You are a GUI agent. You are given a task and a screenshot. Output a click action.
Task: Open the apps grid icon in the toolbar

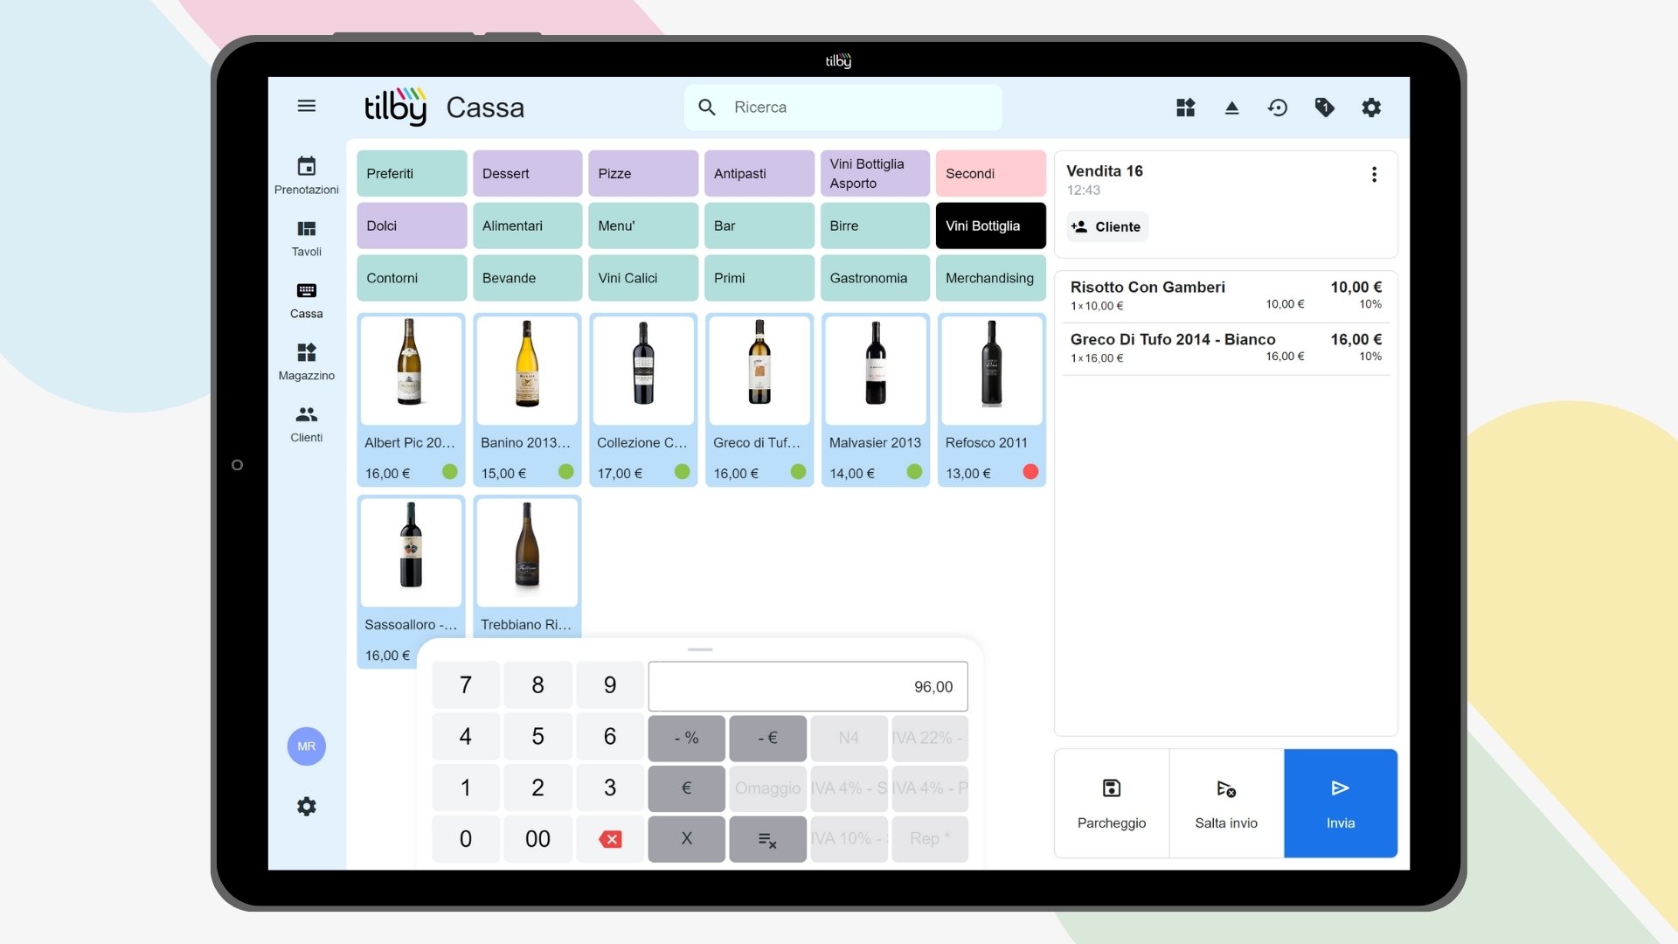tap(1185, 107)
